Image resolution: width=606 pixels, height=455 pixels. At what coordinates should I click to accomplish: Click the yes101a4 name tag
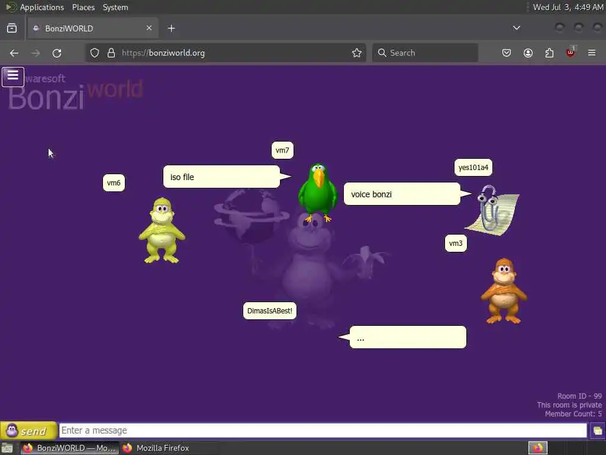(x=473, y=167)
